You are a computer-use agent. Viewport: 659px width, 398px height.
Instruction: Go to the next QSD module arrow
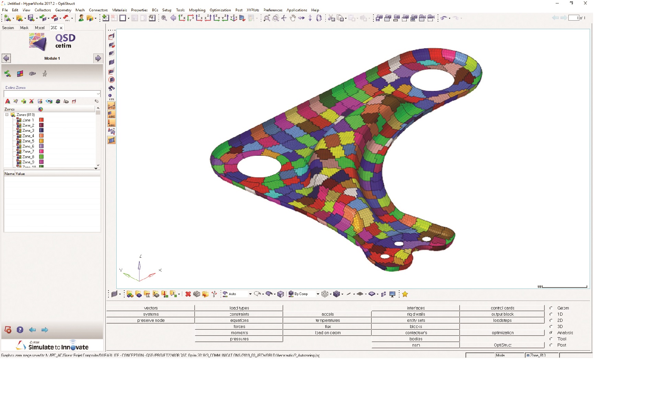coord(98,58)
